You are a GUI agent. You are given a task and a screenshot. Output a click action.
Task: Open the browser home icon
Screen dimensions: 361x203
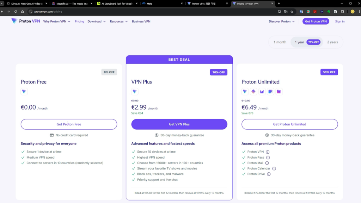22,12
